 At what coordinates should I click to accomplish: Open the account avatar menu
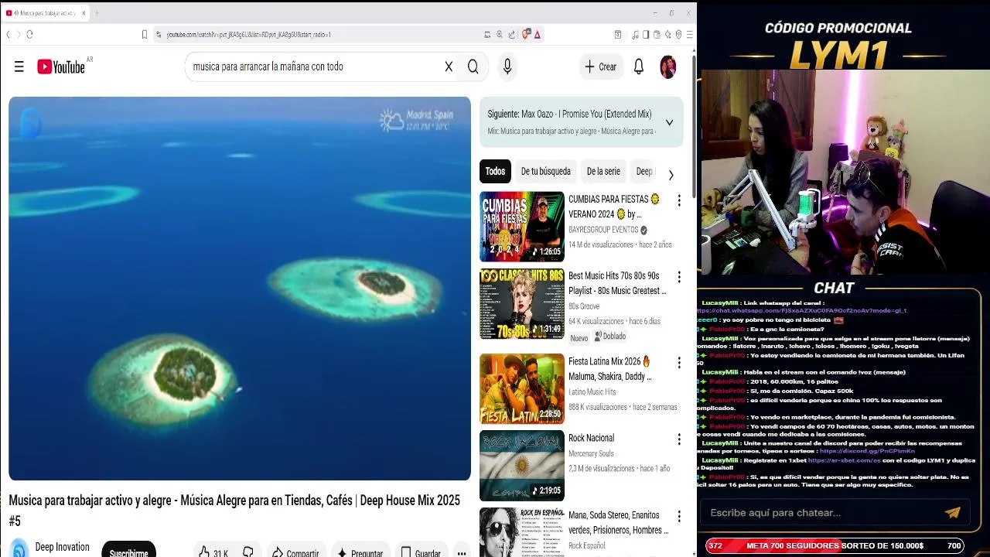point(667,67)
